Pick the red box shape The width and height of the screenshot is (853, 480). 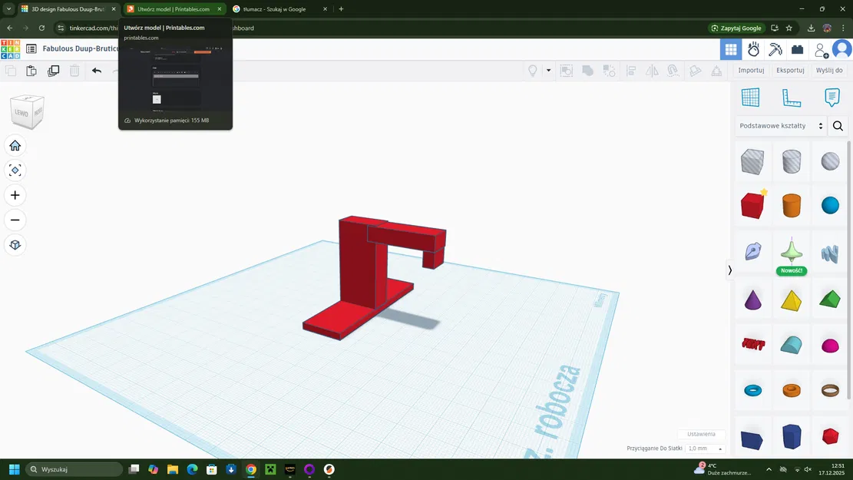752,206
